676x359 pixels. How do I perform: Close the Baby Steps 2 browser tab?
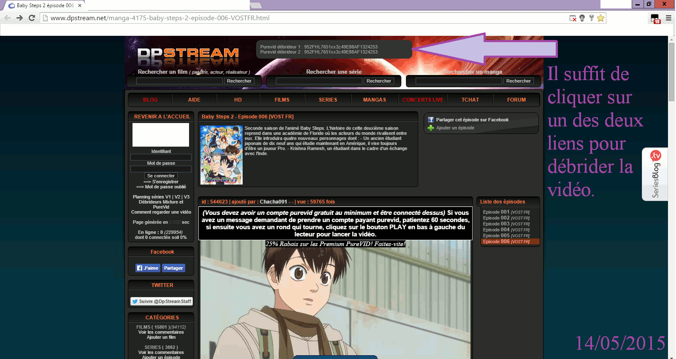[x=80, y=5]
